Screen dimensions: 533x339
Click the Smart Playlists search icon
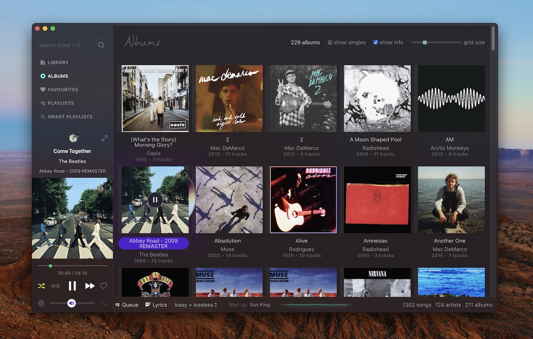pyautogui.click(x=43, y=117)
